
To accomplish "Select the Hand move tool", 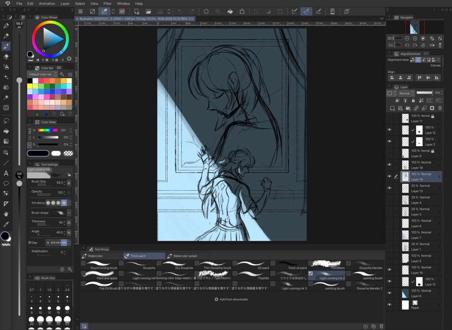I will [6, 214].
